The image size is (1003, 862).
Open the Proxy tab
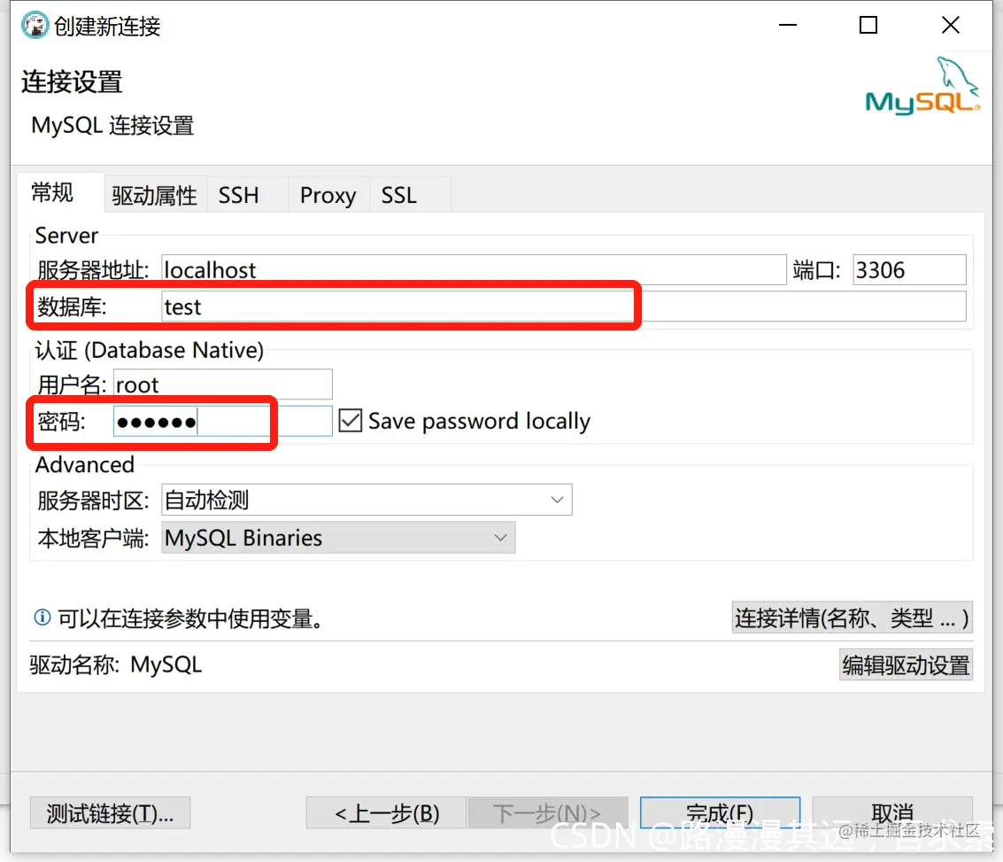coord(327,195)
